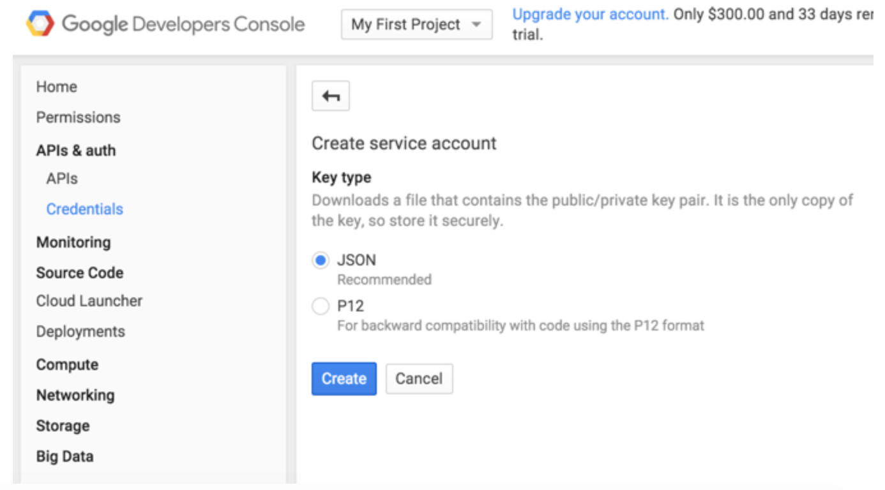
Task: Expand the APIs & auth section
Action: (76, 151)
